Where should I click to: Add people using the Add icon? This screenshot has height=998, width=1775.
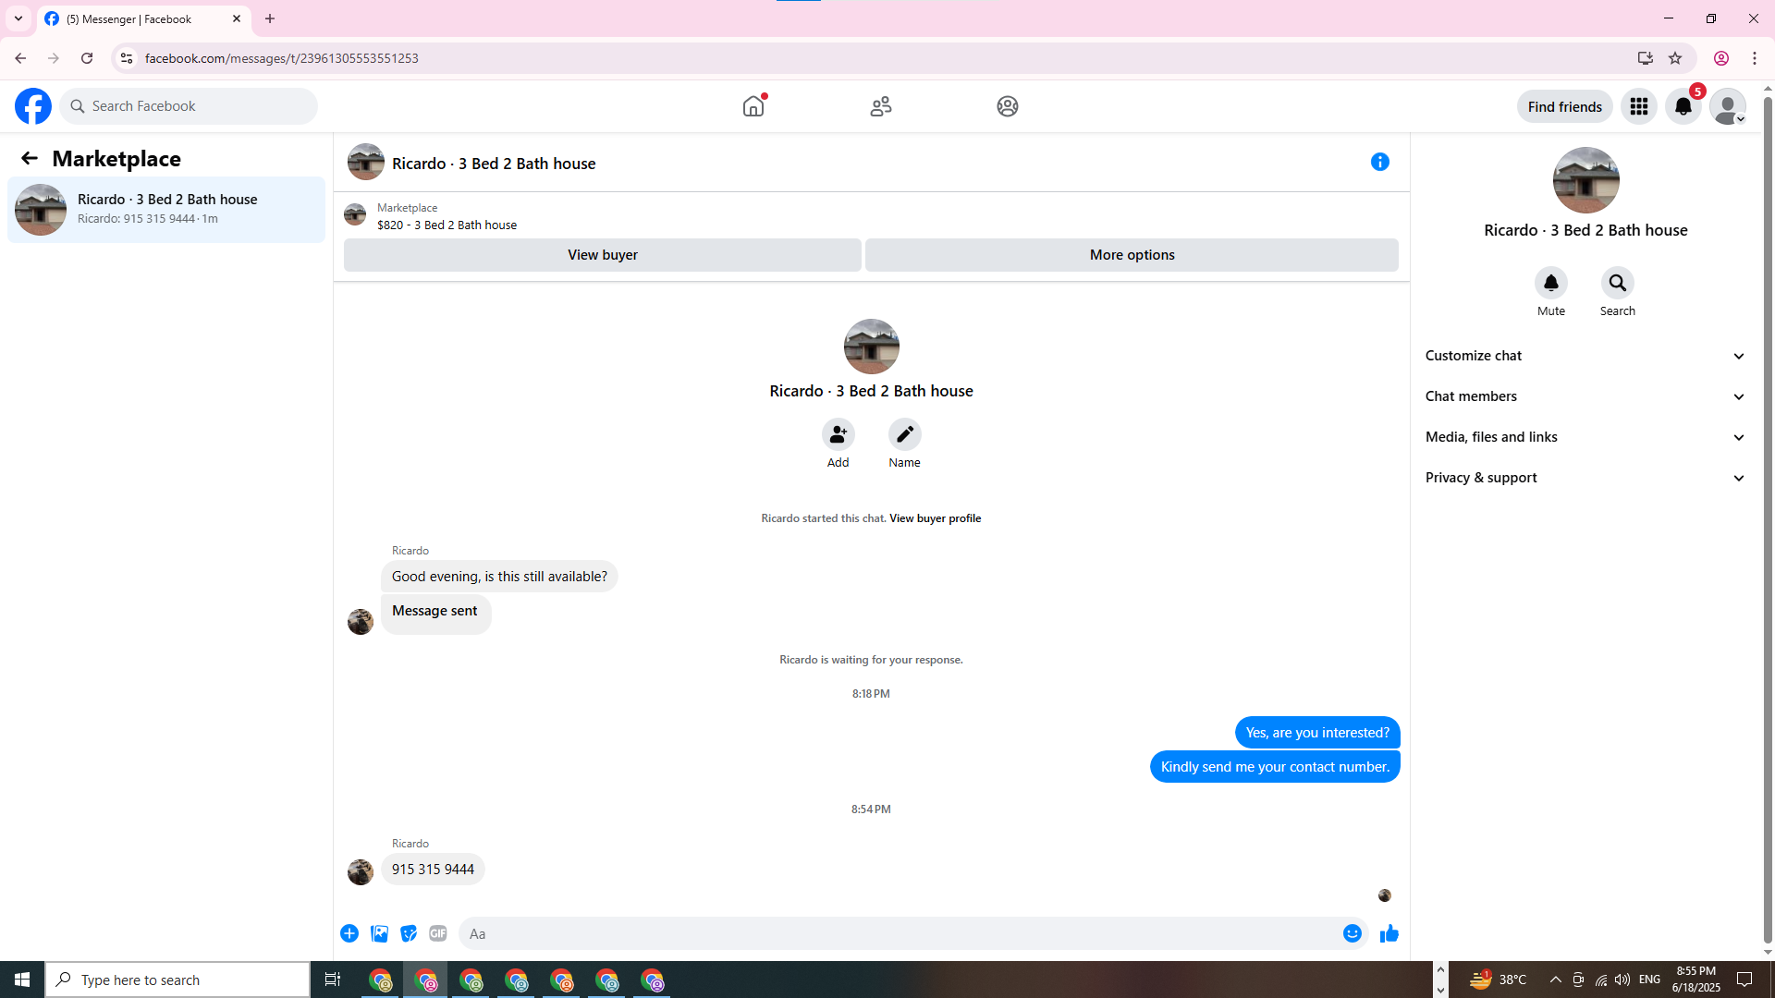[x=839, y=434]
